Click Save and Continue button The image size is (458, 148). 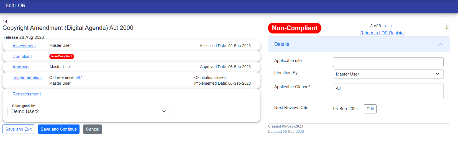pyautogui.click(x=59, y=129)
